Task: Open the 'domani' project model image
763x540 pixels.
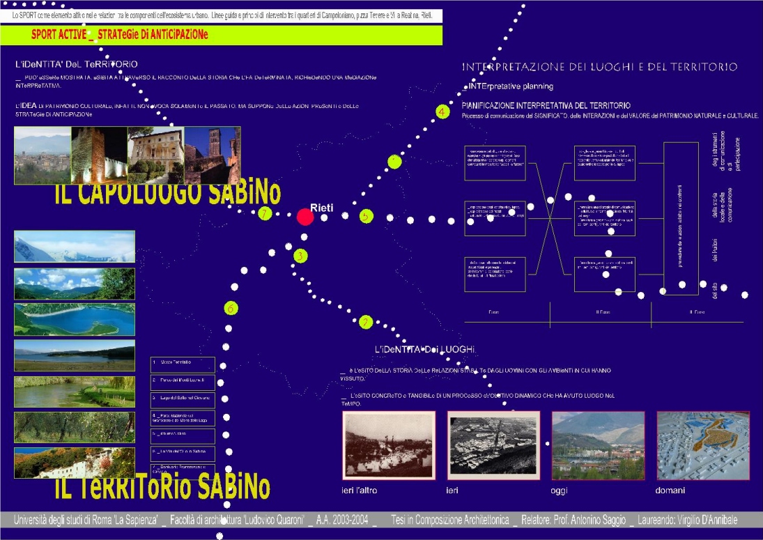Action: [x=702, y=444]
